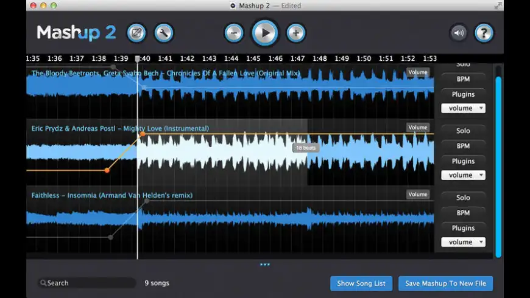
Task: Click the 1:45 mark on timeline ruler
Action: pyautogui.click(x=253, y=58)
